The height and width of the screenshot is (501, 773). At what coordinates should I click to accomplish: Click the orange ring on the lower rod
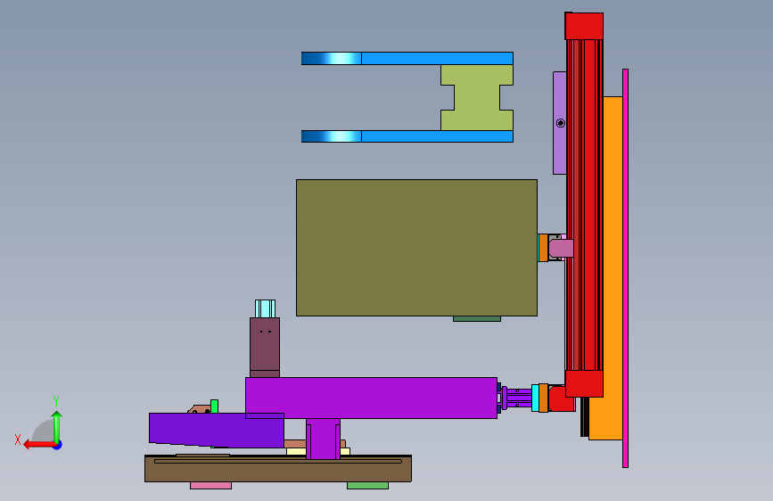543,398
